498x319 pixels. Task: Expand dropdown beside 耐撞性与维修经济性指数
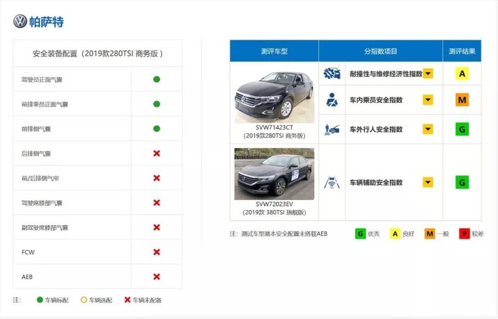(428, 73)
